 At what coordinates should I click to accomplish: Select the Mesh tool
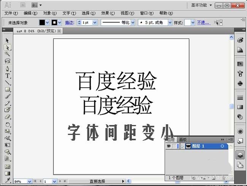pyautogui.click(x=7, y=167)
